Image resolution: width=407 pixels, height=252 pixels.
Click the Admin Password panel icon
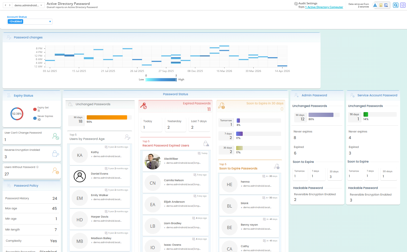(297, 95)
